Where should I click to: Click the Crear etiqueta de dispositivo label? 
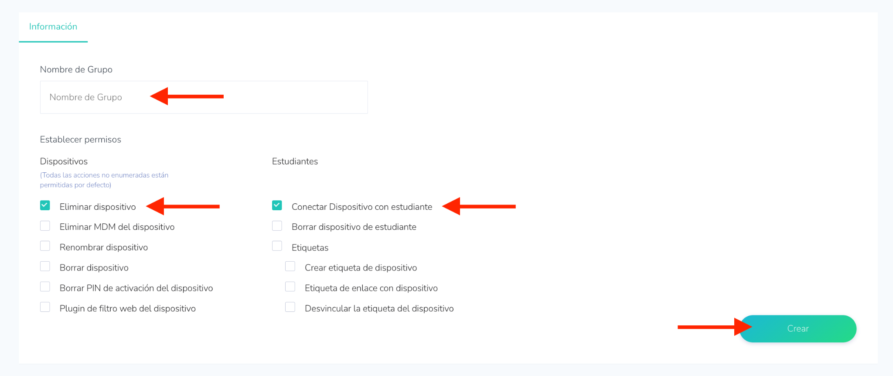click(361, 268)
